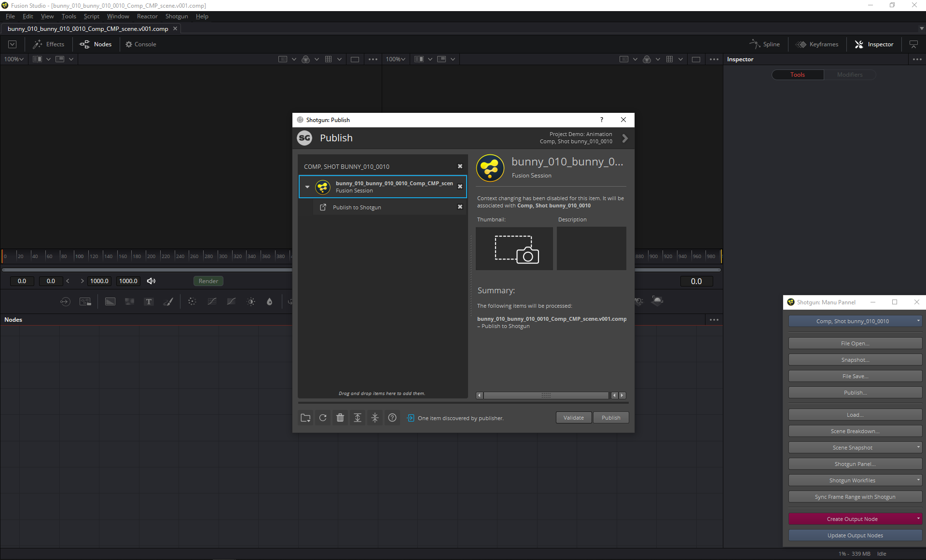Open the 'Comp, Shot bunny_010_0010' context dropdown
This screenshot has width=926, height=560.
(855, 321)
